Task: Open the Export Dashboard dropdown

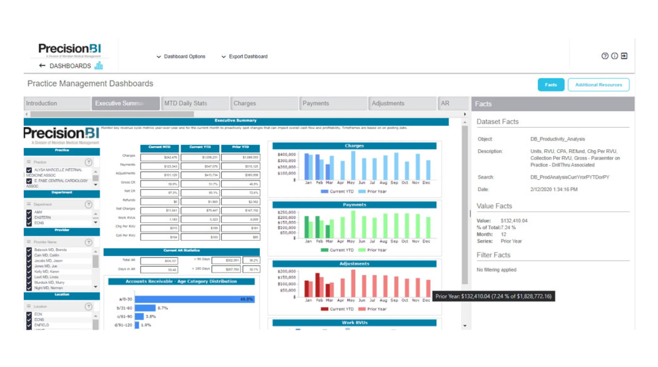Action: pyautogui.click(x=244, y=57)
